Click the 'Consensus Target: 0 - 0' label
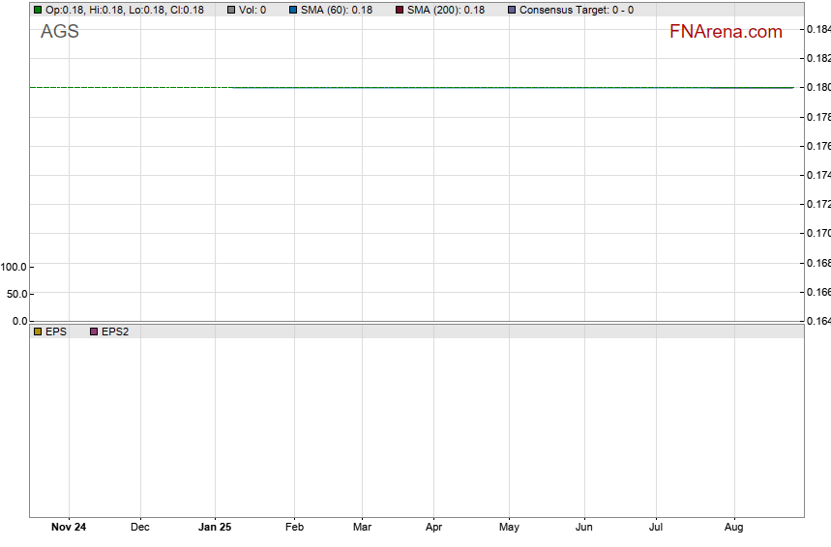Viewport: 831px width, 547px height. pos(577,10)
